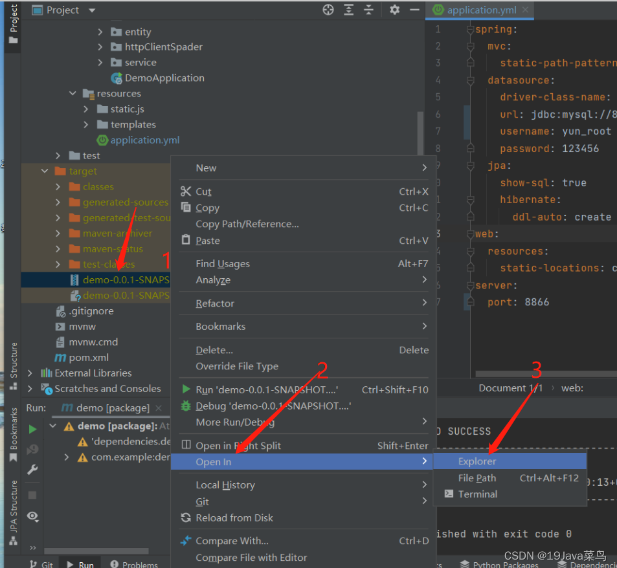This screenshot has width=617, height=568.
Task: Open the Problems tool window tab
Action: 134,564
